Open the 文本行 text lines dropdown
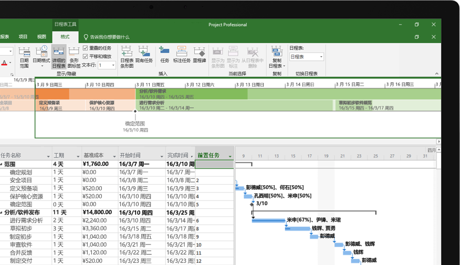460x265 pixels. point(113,65)
